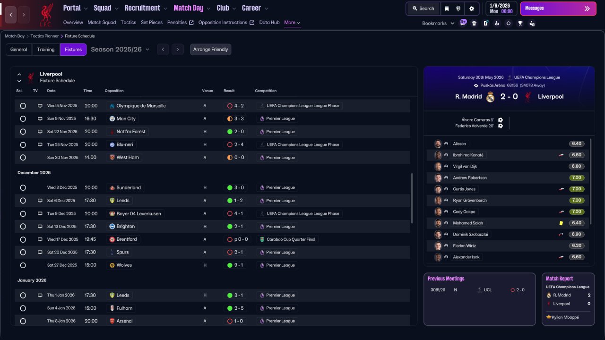Click TV icon for Marseille fixture
The width and height of the screenshot is (605, 340).
40,106
